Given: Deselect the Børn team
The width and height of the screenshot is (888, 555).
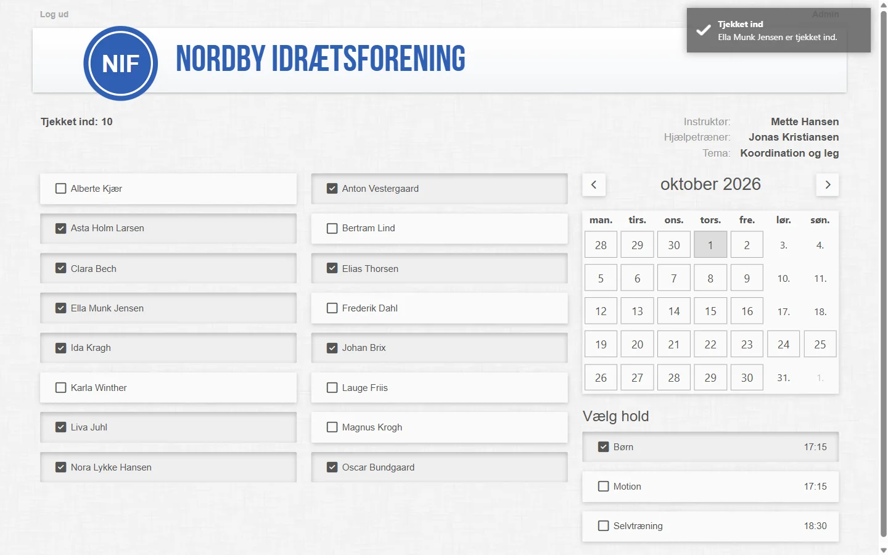Looking at the screenshot, I should click(710, 447).
